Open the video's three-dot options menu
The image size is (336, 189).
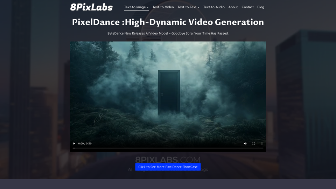pyautogui.click(x=262, y=143)
